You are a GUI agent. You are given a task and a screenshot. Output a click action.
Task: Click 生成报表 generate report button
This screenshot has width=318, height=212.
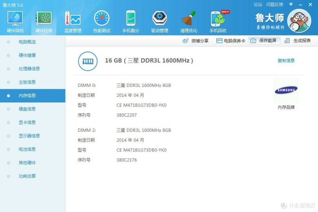tap(297, 41)
